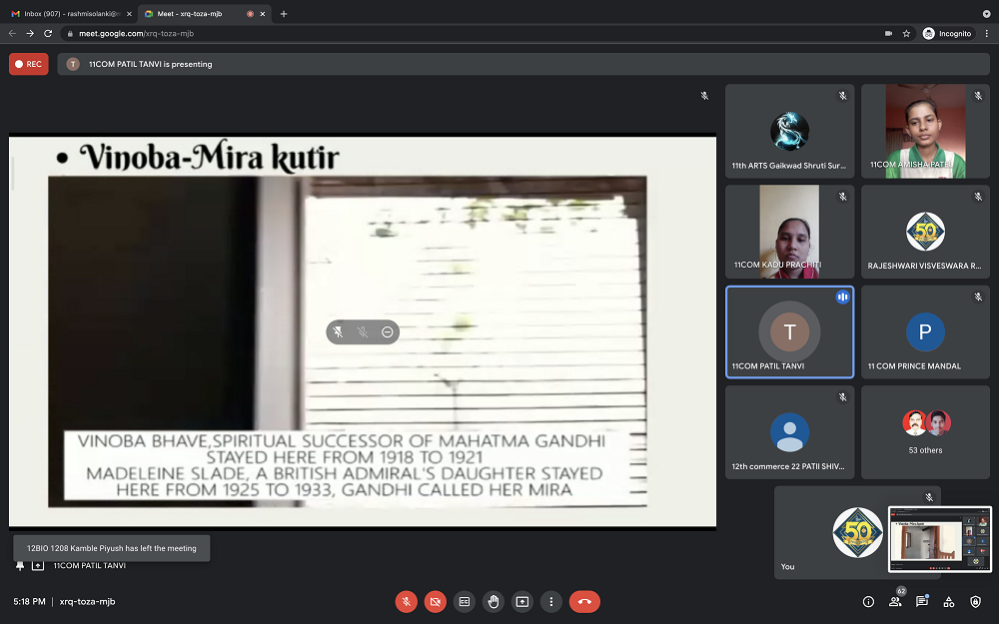Open host controls shield
This screenshot has height=624, width=999.
tap(975, 602)
